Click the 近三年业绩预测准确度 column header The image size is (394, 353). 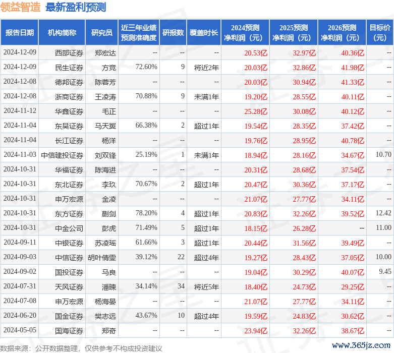139,33
